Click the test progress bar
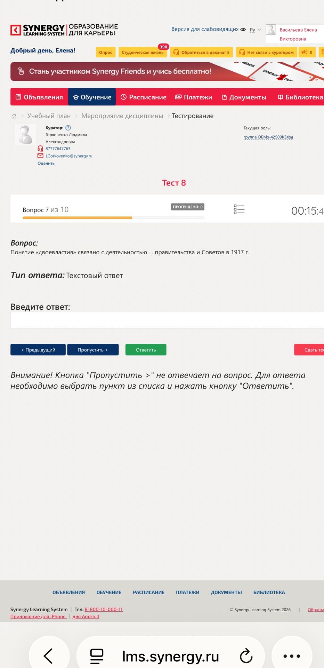This screenshot has height=668, width=324. click(113, 218)
